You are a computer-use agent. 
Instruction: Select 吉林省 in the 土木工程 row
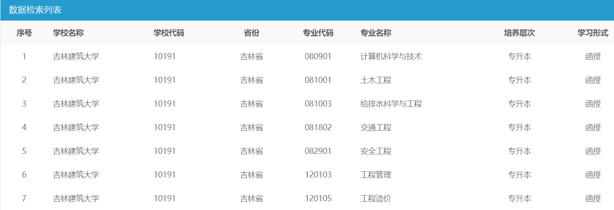[x=251, y=80]
